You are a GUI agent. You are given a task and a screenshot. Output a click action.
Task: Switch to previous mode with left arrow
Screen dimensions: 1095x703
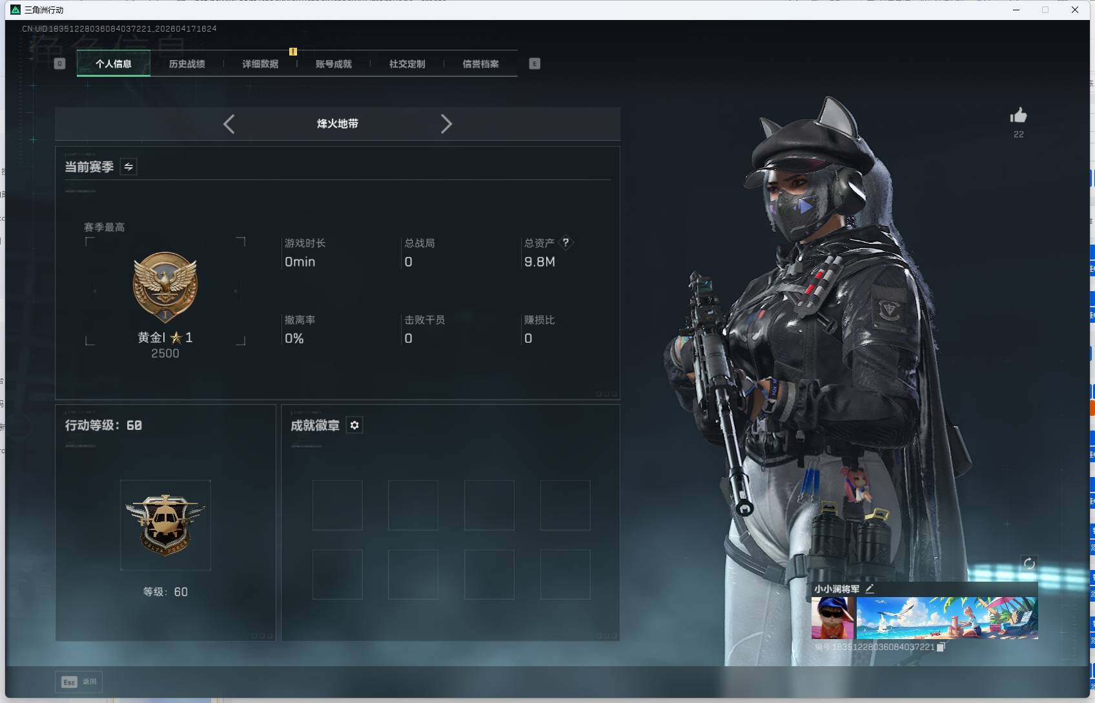(229, 124)
